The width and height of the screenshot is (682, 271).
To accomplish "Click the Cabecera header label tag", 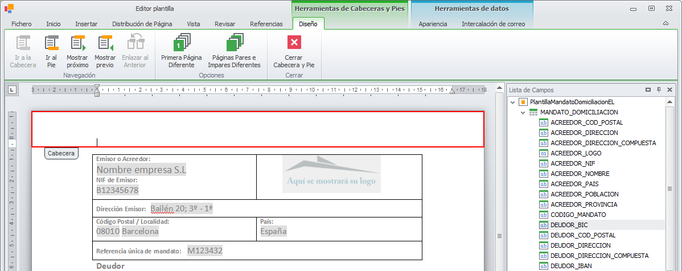I will click(61, 153).
